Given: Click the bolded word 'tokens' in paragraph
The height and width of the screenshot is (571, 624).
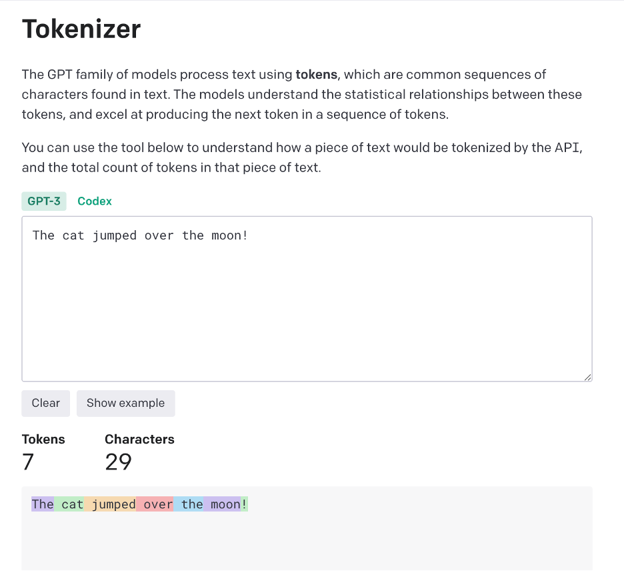Looking at the screenshot, I should tap(316, 74).
